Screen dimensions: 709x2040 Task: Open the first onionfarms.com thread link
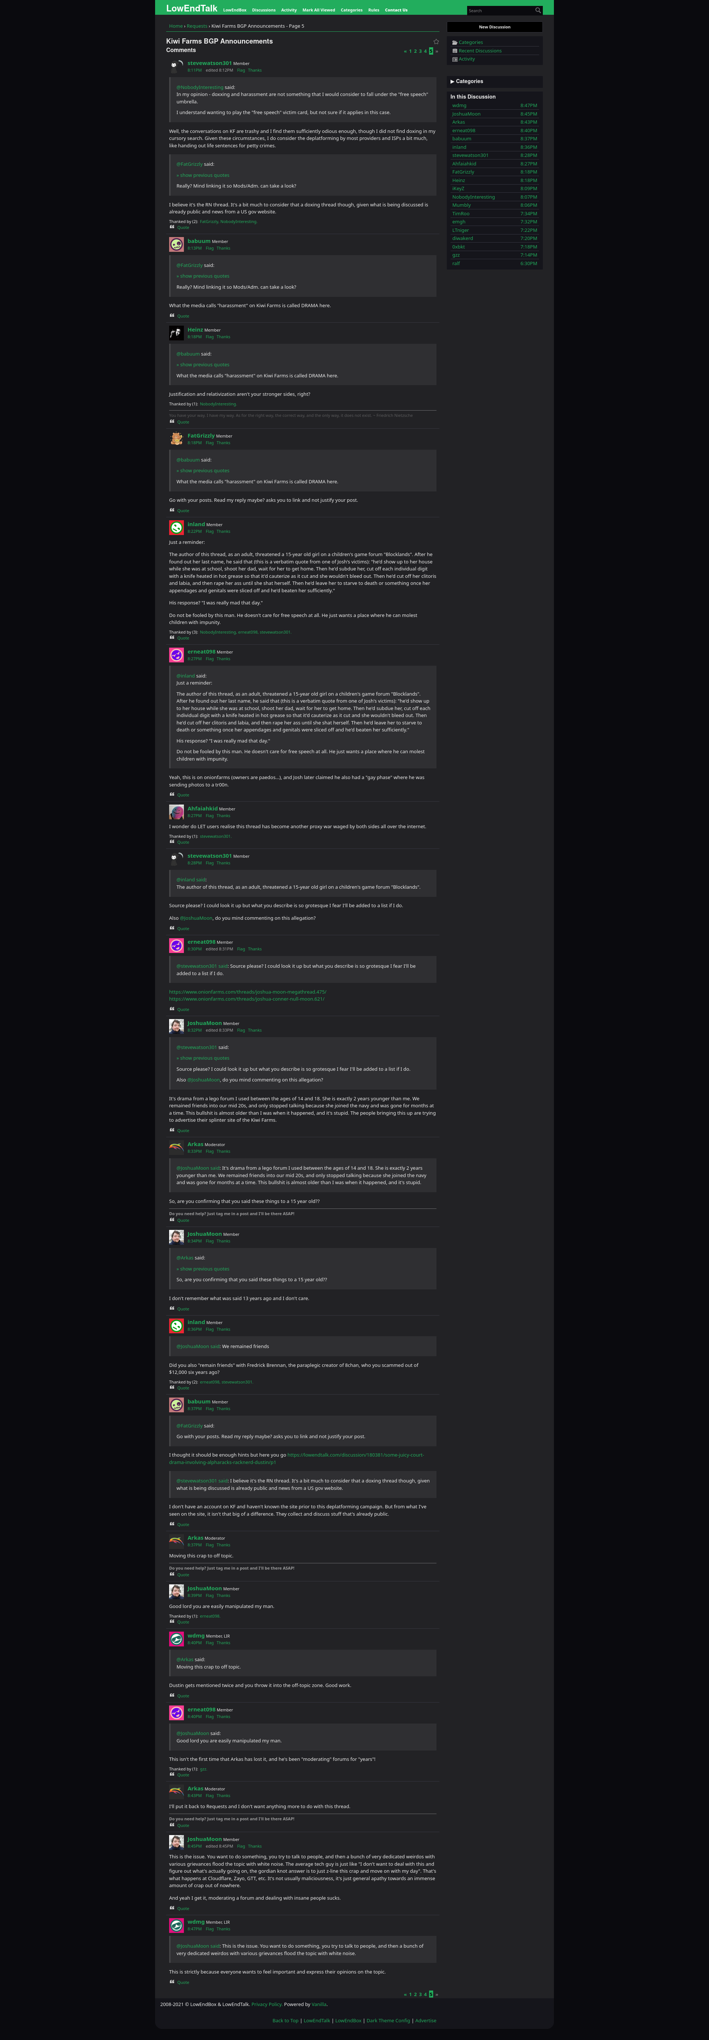(247, 991)
